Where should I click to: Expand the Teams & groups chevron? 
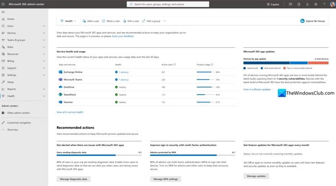[x=44, y=40]
